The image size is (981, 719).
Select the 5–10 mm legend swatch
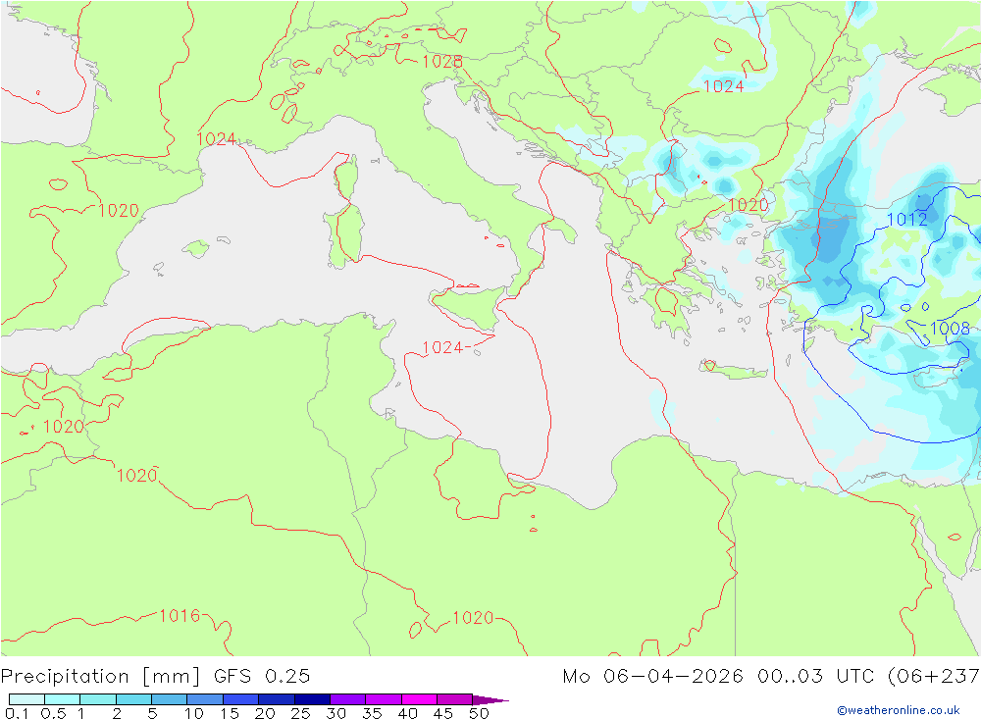point(169,699)
